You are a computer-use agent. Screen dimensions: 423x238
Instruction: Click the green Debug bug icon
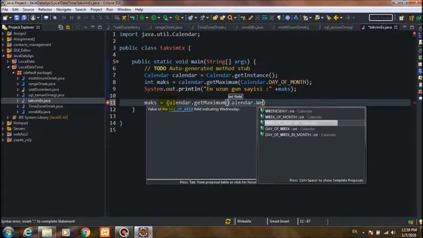pos(142,18)
